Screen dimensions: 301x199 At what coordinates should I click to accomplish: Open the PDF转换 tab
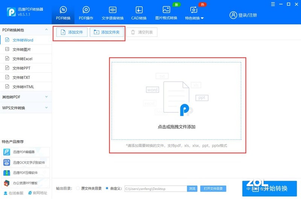pos(63,13)
